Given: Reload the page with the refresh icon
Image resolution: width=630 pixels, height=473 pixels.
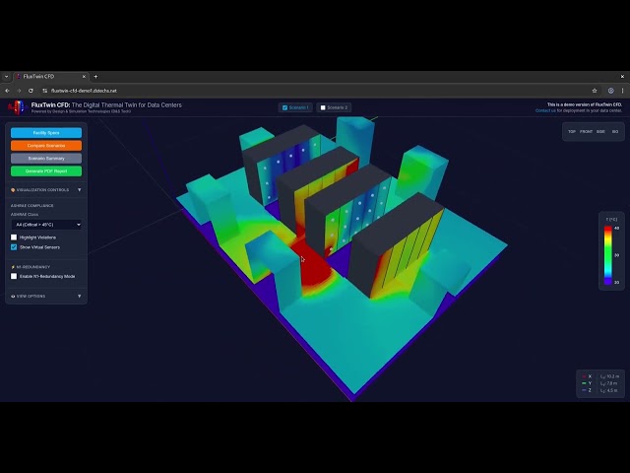Looking at the screenshot, I should pyautogui.click(x=31, y=91).
